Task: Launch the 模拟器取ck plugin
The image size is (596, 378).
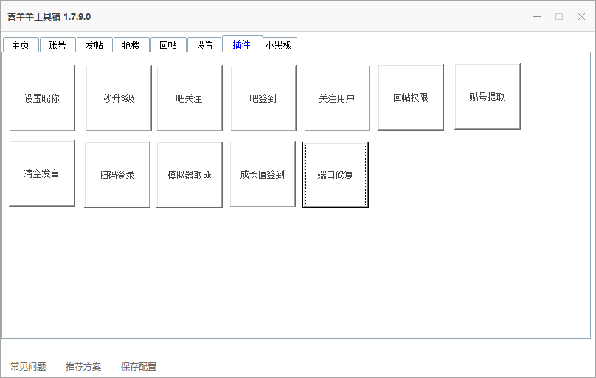Action: [190, 175]
